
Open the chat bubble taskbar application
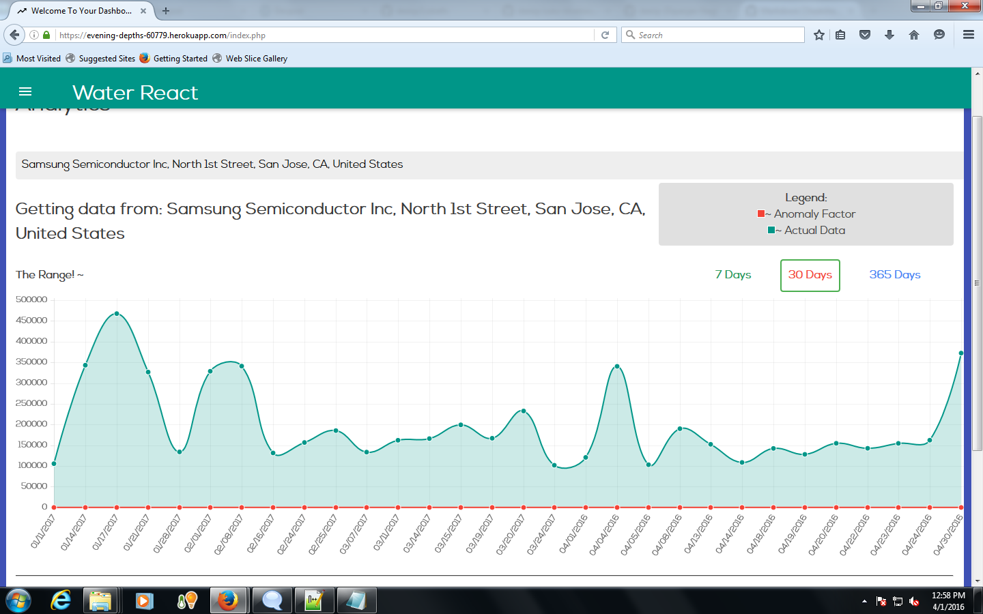click(x=272, y=601)
